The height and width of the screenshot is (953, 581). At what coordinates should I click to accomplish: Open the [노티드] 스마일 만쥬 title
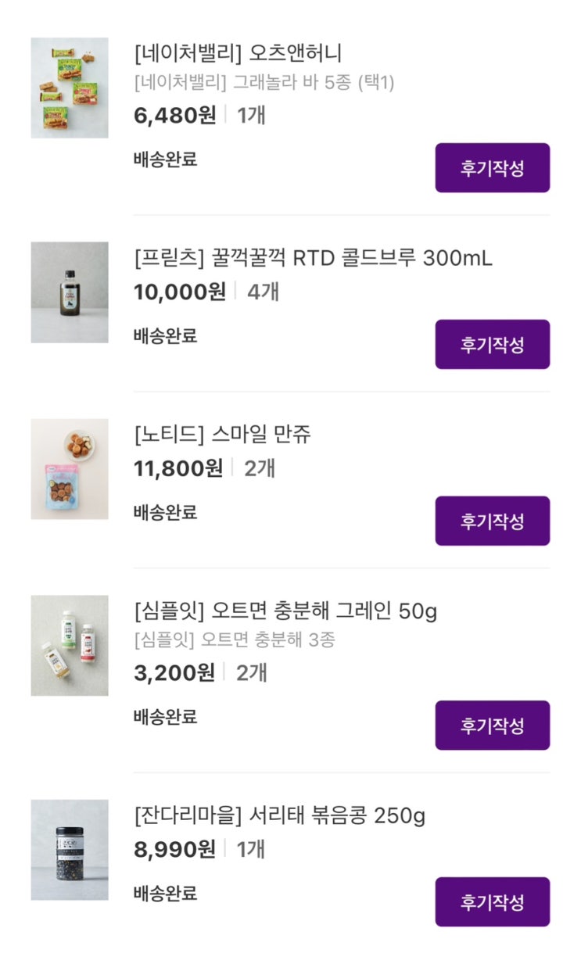222,435
